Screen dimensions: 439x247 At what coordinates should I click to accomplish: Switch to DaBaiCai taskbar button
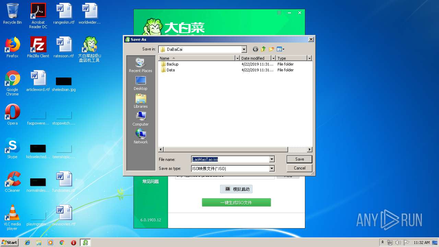(x=85, y=242)
